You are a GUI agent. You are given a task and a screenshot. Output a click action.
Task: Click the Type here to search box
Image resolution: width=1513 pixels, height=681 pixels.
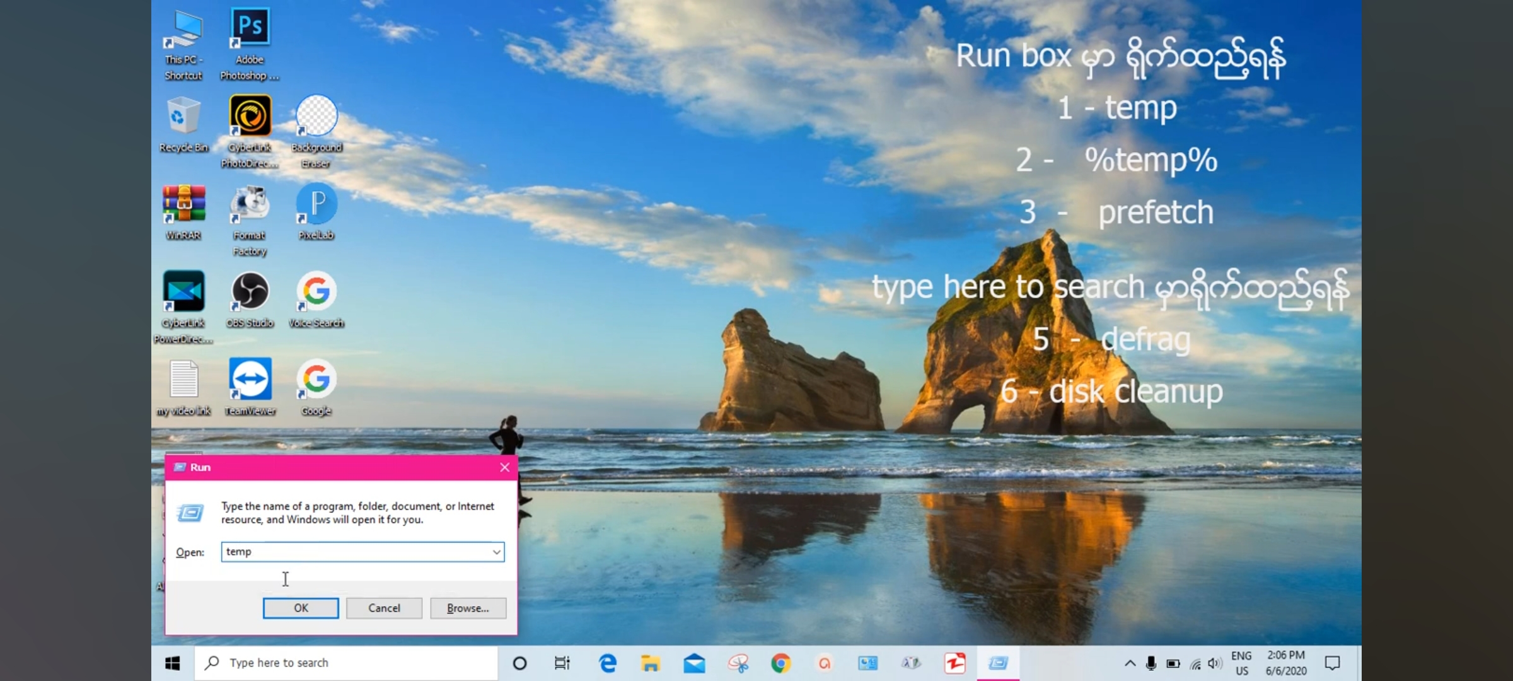[x=347, y=663]
